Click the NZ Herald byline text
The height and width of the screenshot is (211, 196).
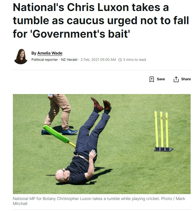click(69, 60)
